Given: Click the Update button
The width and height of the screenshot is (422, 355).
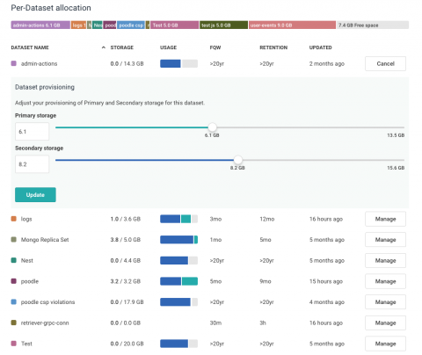Looking at the screenshot, I should [35, 195].
